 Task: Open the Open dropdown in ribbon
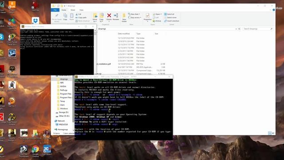pyautogui.click(x=157, y=14)
